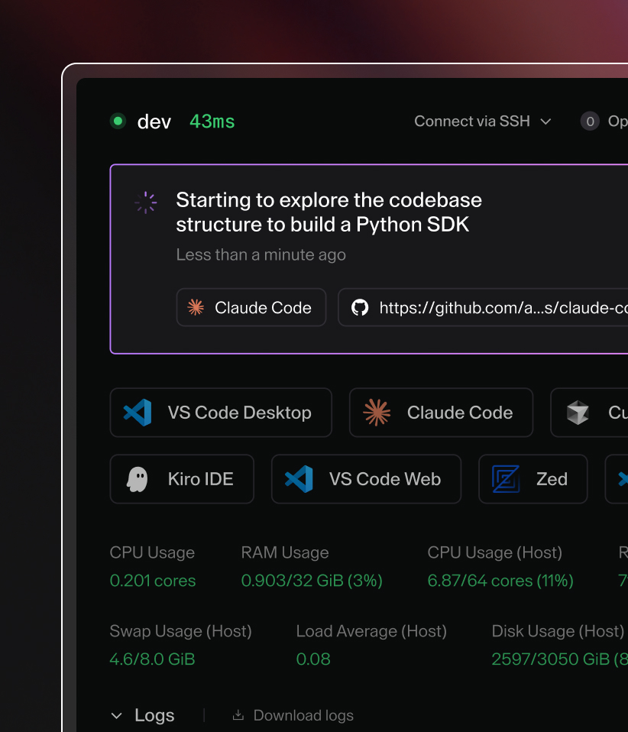
Task: Click the Claude Code sunburst icon in the agent card
Action: pos(195,307)
